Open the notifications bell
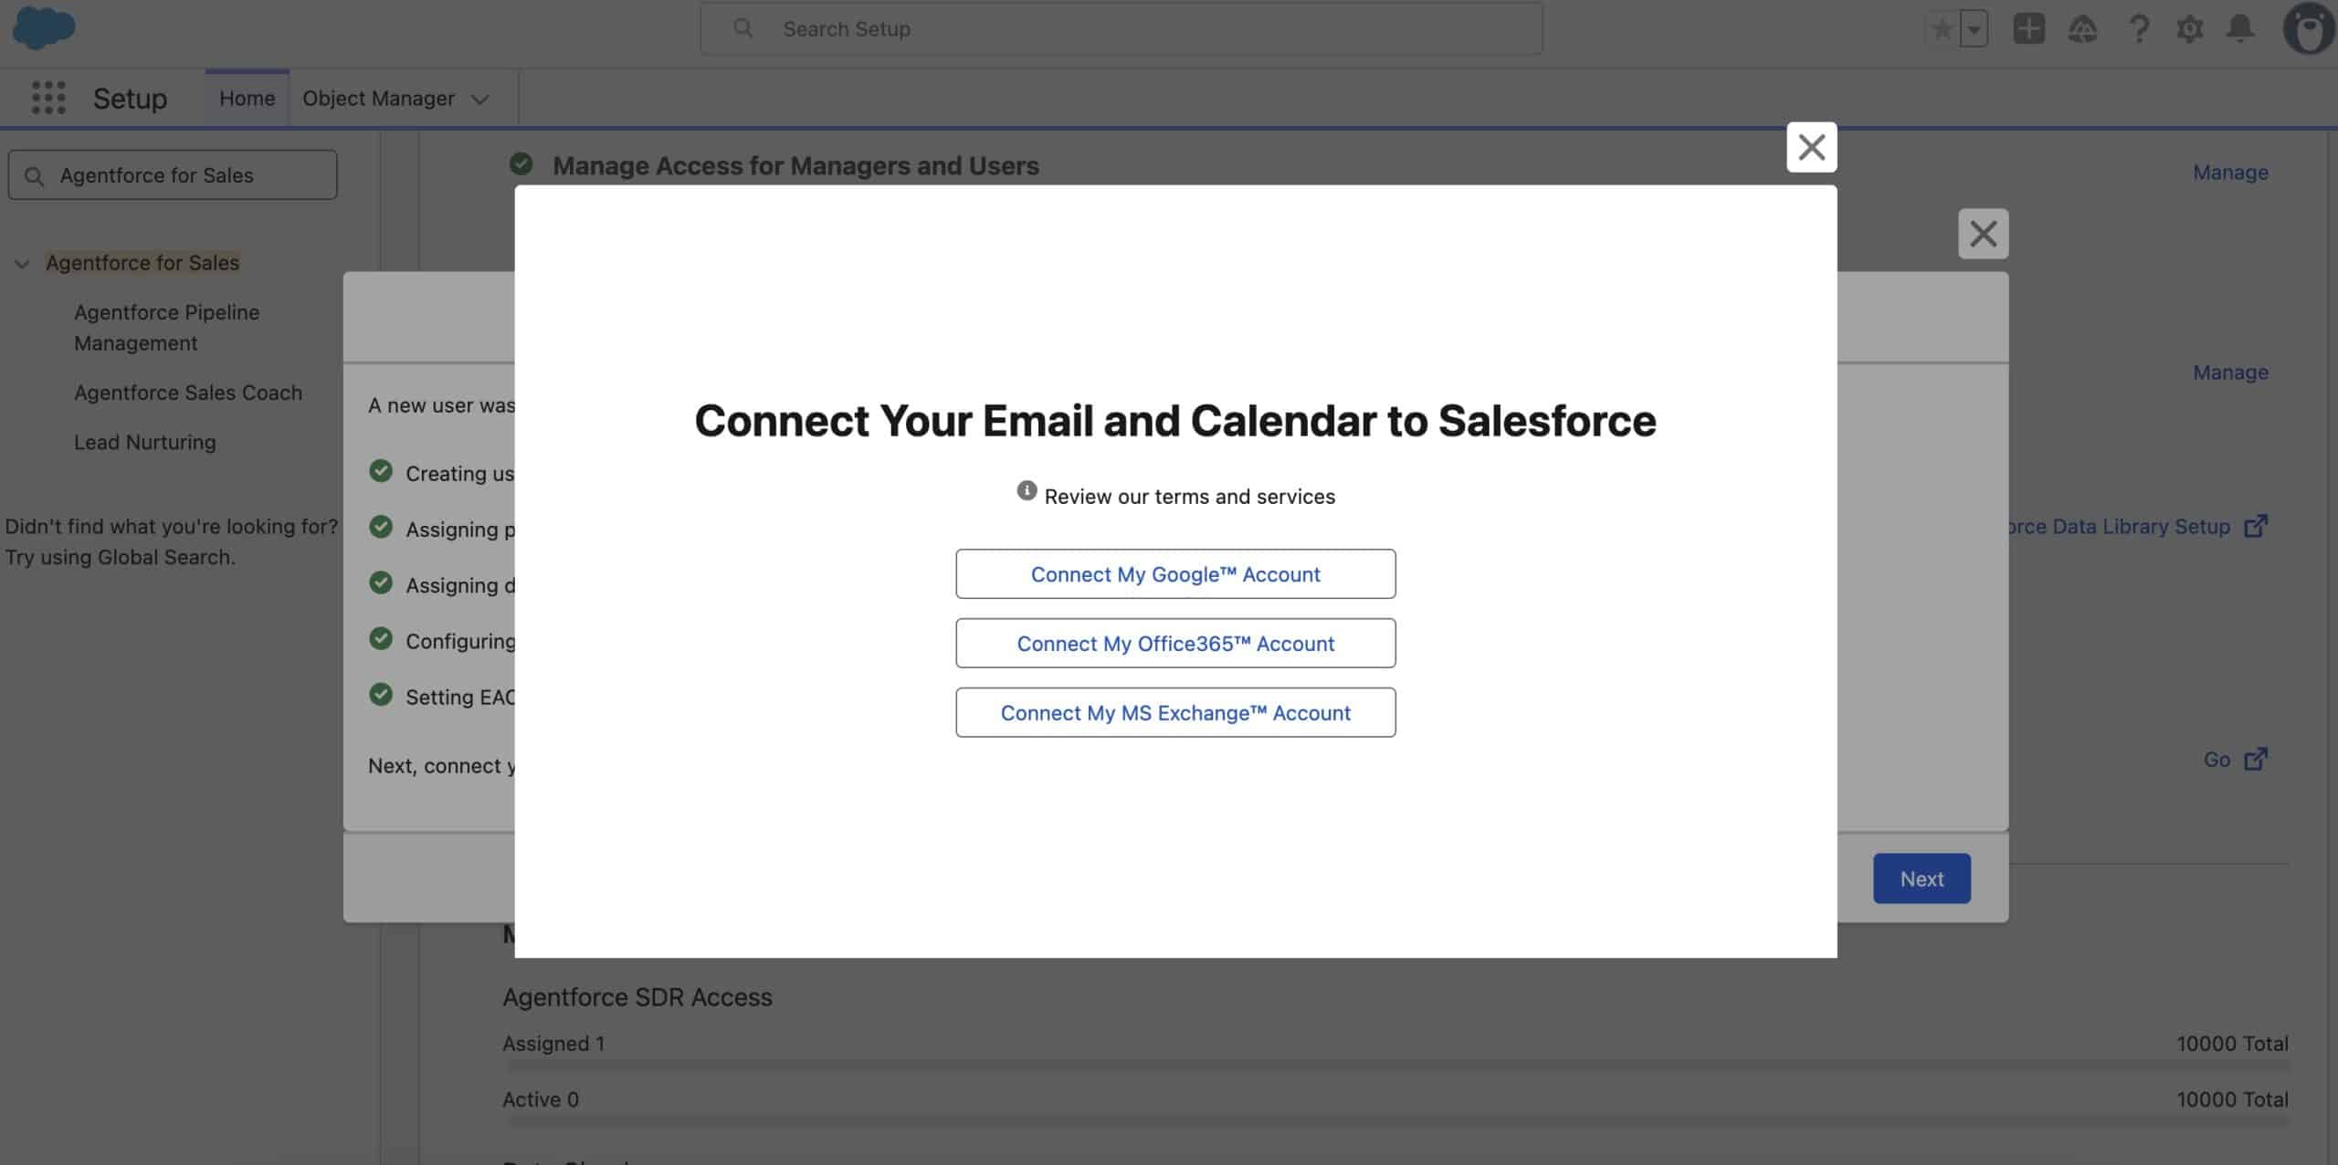The image size is (2338, 1165). coord(2240,29)
